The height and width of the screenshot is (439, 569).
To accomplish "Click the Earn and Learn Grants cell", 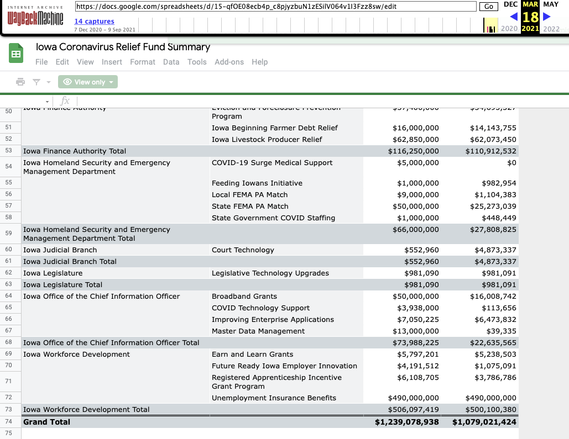I will [x=286, y=354].
